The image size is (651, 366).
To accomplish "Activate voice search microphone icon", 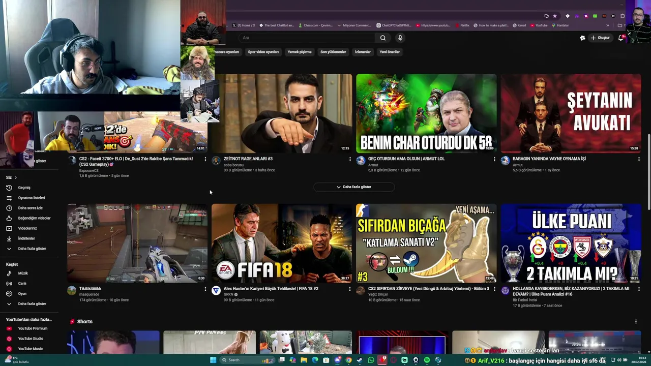I will click(400, 38).
